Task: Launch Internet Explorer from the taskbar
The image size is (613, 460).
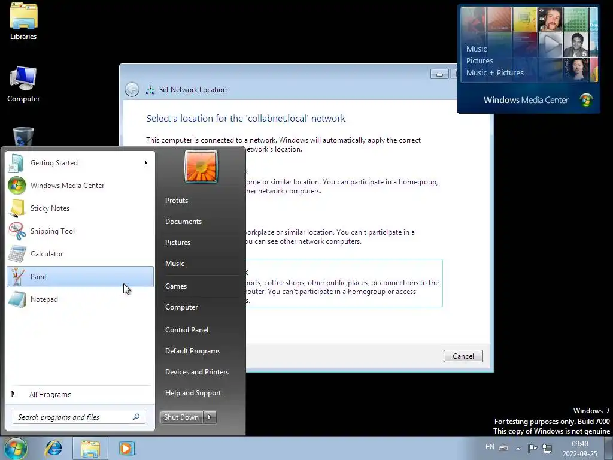Action: pos(53,448)
